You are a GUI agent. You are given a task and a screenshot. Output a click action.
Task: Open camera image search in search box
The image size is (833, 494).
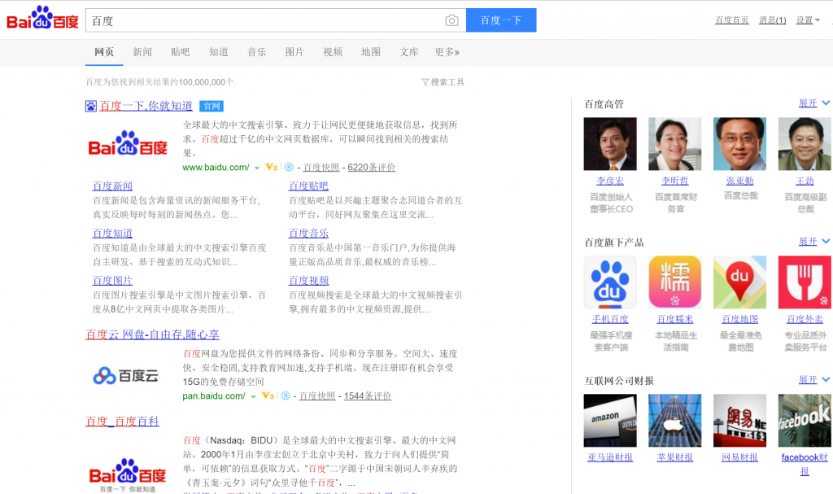click(451, 20)
